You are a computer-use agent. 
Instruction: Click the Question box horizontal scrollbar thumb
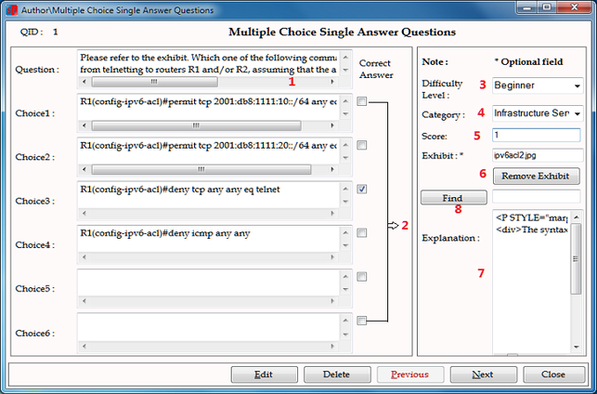click(x=154, y=82)
